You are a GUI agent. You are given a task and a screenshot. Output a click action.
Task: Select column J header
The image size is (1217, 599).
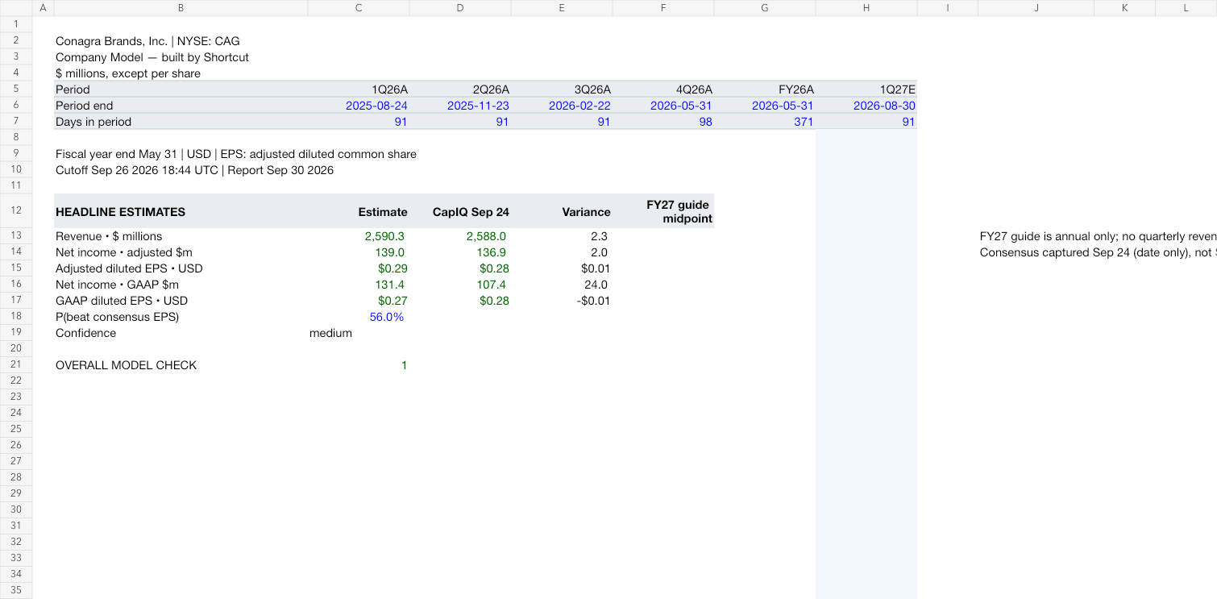click(1036, 8)
